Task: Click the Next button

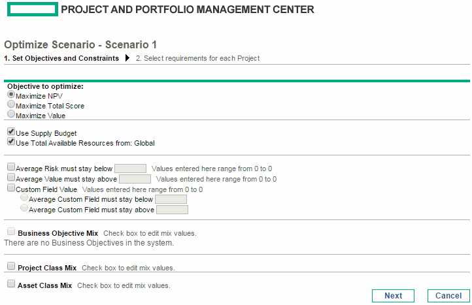Action: (x=393, y=296)
